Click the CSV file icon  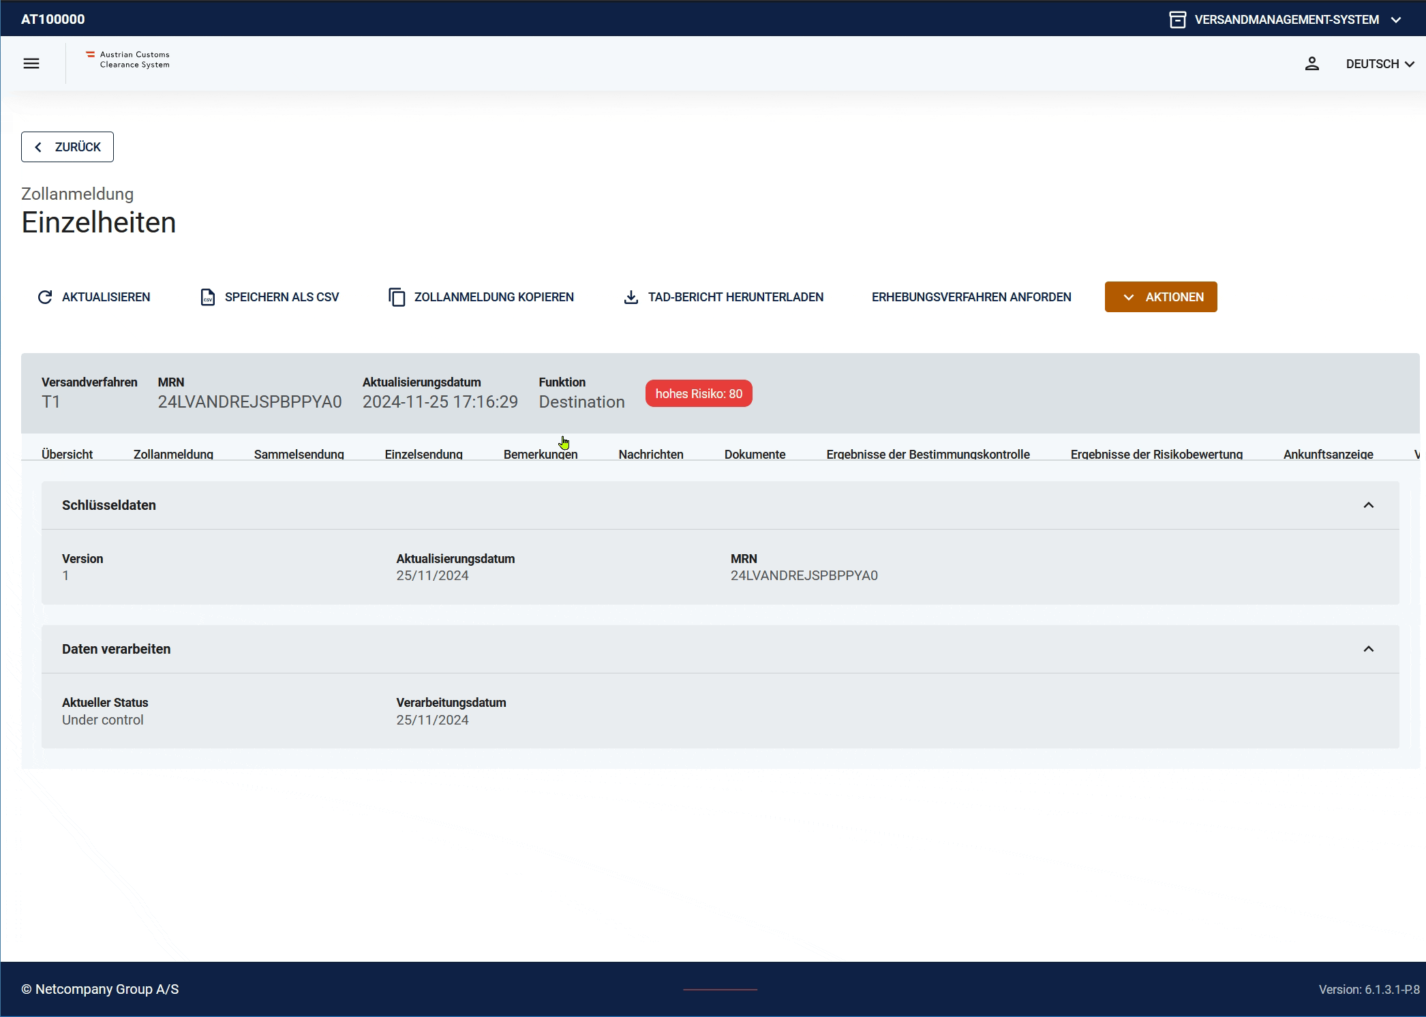[207, 297]
